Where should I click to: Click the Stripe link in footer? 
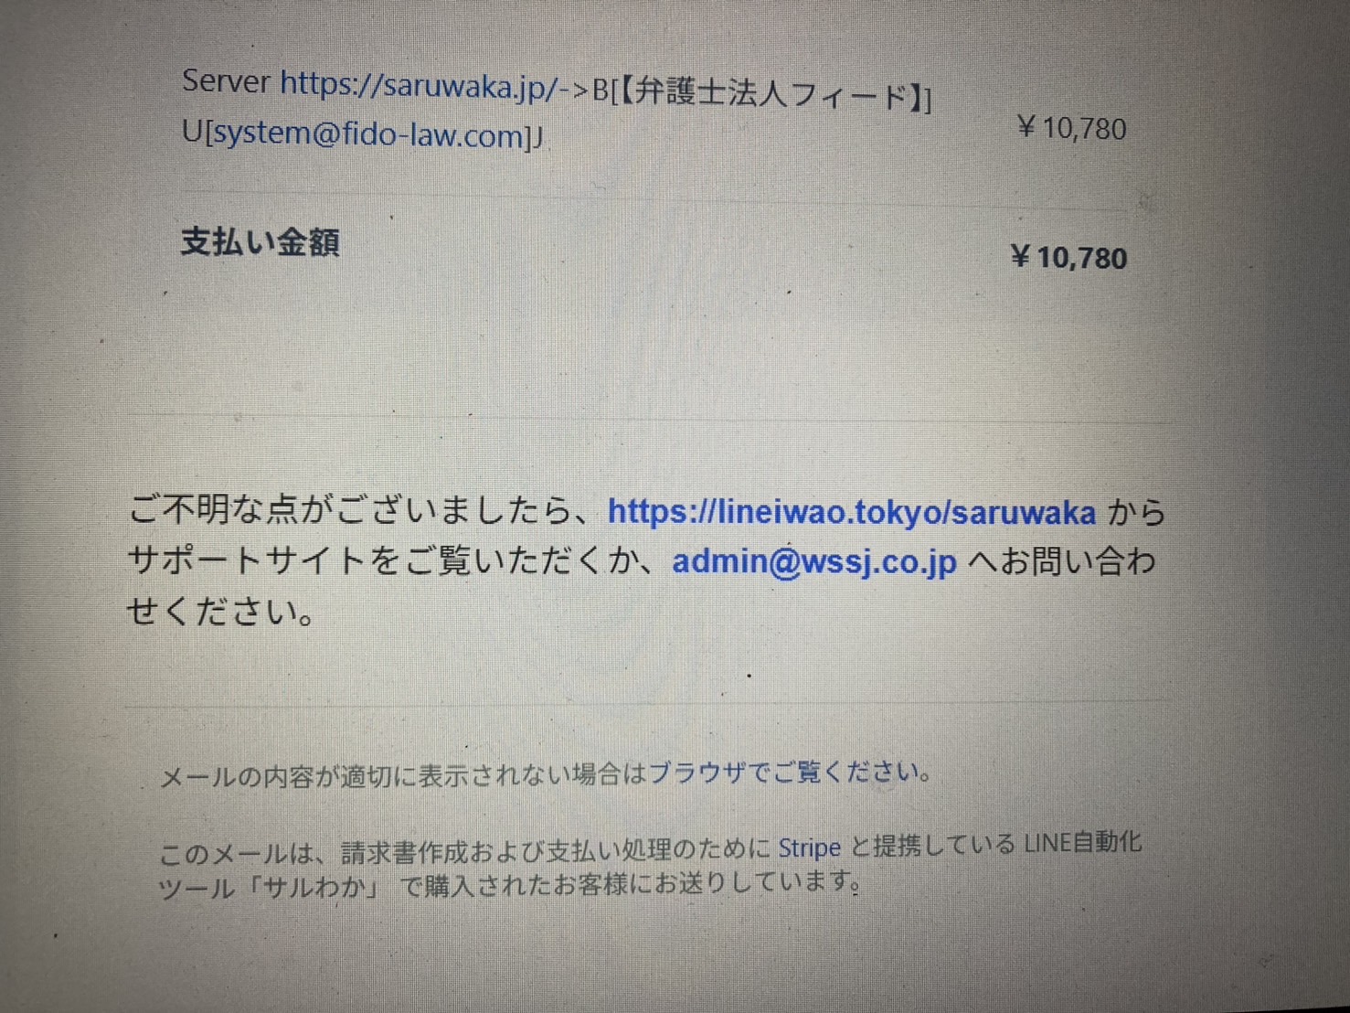(x=809, y=848)
